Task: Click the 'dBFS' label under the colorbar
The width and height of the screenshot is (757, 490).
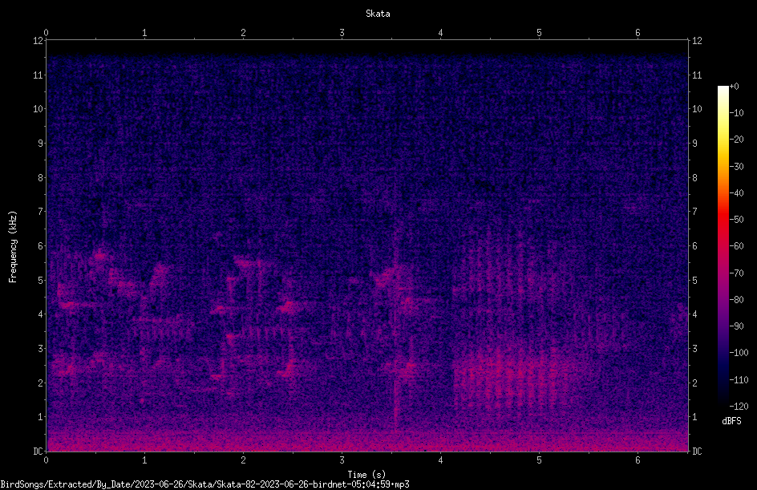Action: tap(731, 421)
